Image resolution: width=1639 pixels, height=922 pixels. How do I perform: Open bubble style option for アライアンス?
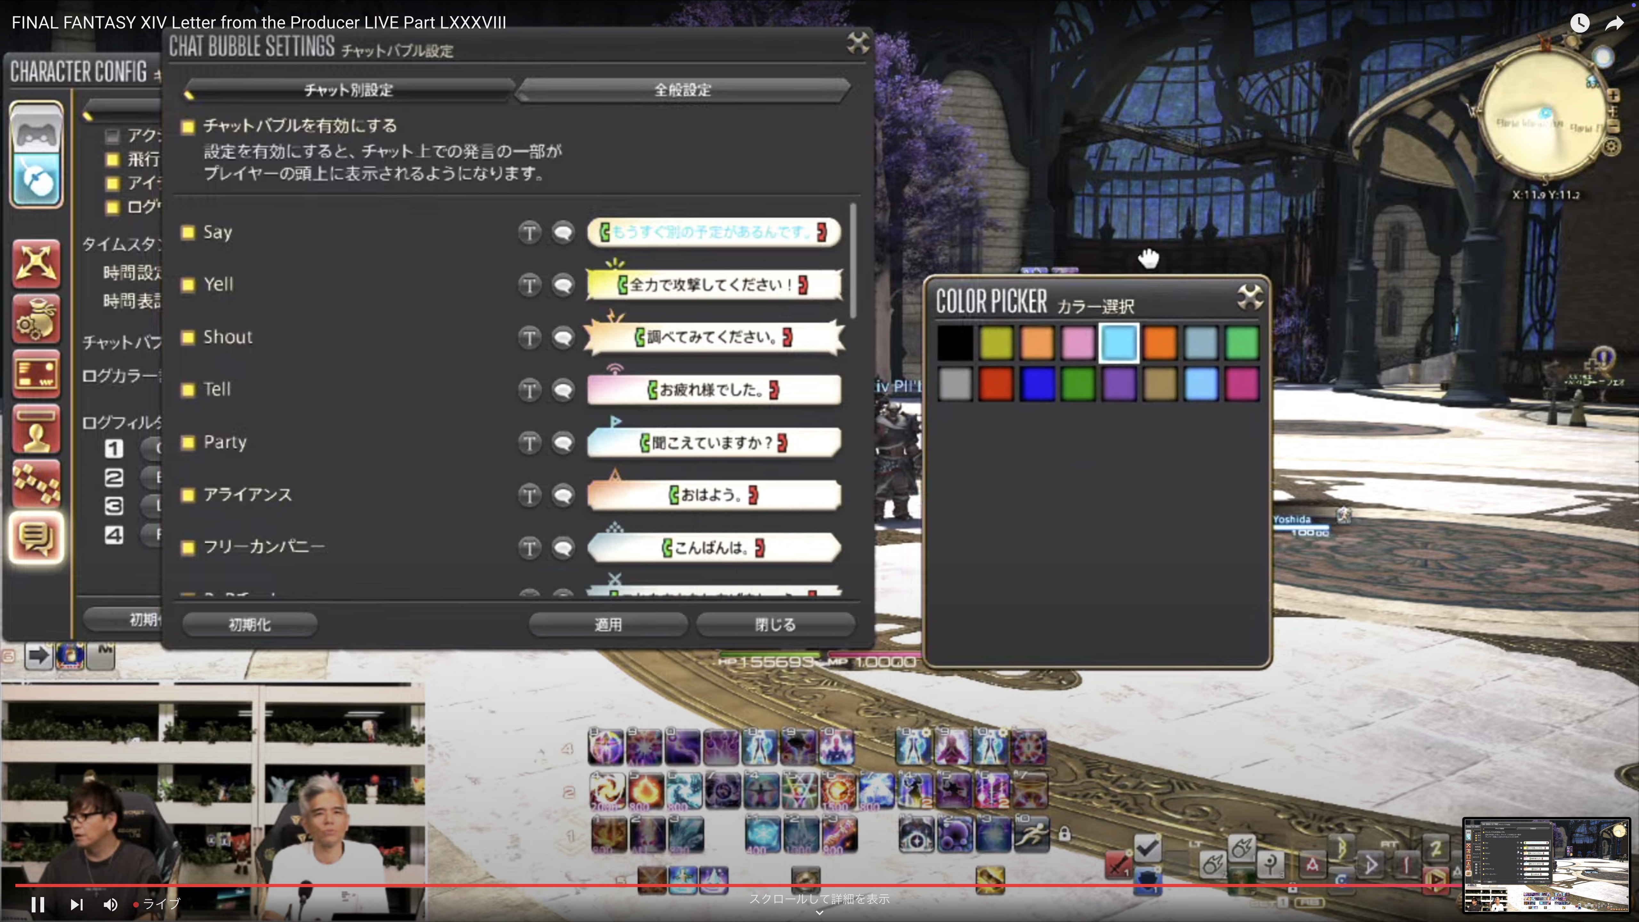(563, 495)
